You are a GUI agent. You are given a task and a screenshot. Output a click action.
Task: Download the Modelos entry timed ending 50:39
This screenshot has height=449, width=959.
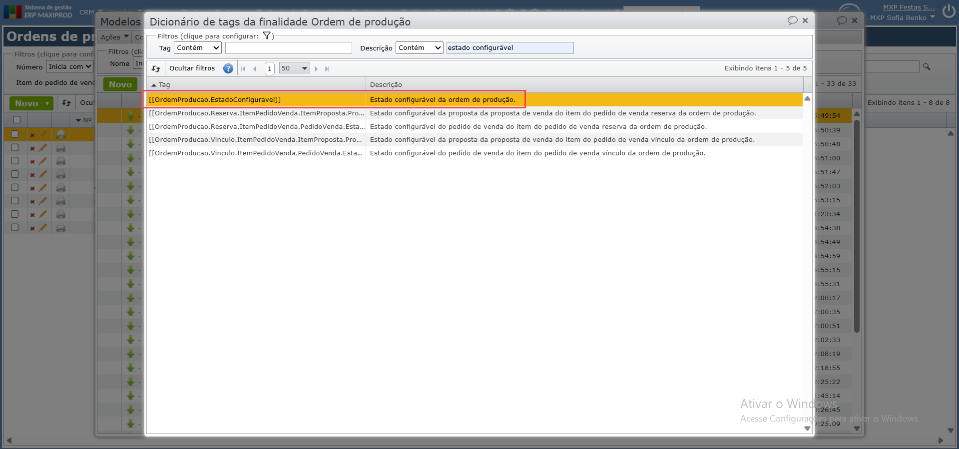130,130
